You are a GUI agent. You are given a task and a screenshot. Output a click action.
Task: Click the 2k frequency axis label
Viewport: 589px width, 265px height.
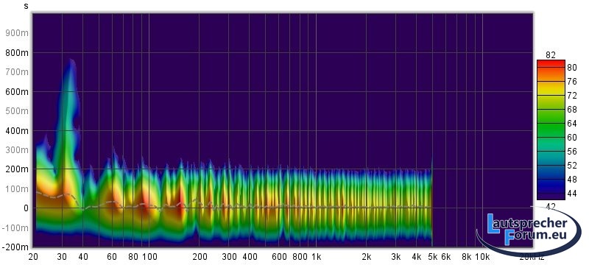click(366, 257)
